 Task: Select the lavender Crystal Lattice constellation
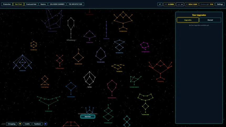point(101,54)
